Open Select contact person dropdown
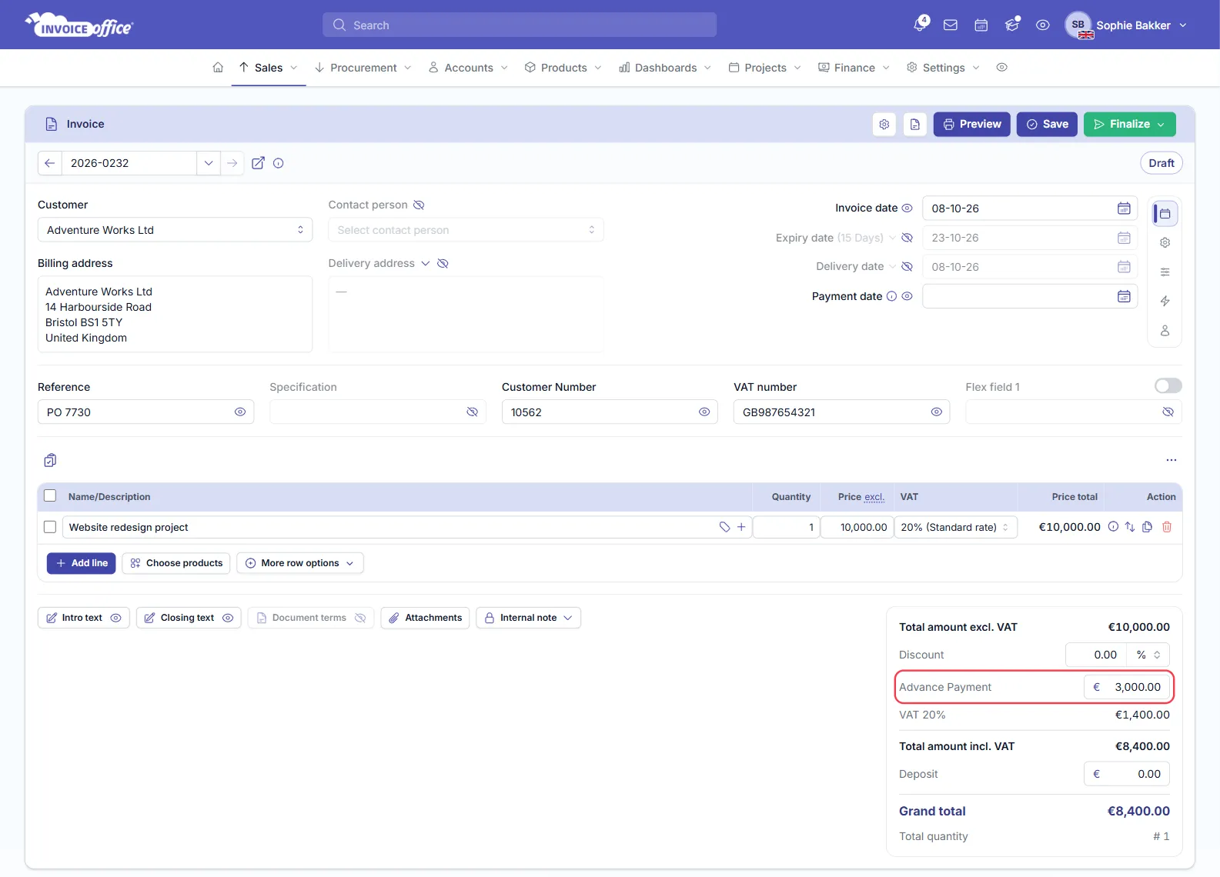 (466, 230)
